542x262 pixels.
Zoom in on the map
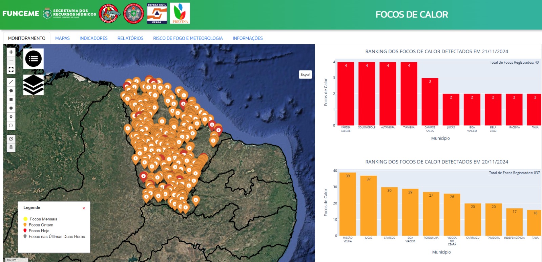(11, 52)
